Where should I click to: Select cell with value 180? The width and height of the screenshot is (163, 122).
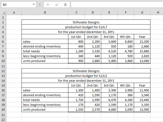coord(126,46)
